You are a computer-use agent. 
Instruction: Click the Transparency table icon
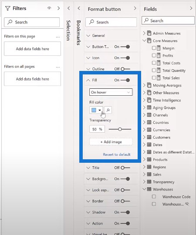point(149,181)
